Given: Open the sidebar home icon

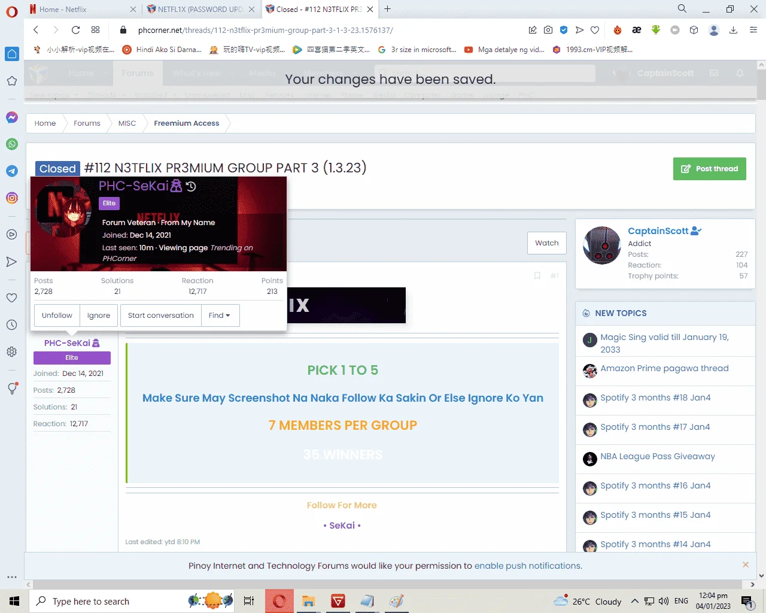Looking at the screenshot, I should [12, 54].
